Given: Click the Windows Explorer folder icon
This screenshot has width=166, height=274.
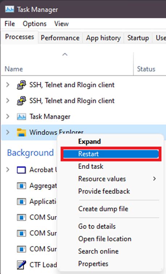Looking at the screenshot, I should click(21, 132).
